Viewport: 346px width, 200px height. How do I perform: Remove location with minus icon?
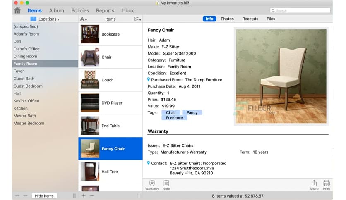click(x=25, y=195)
